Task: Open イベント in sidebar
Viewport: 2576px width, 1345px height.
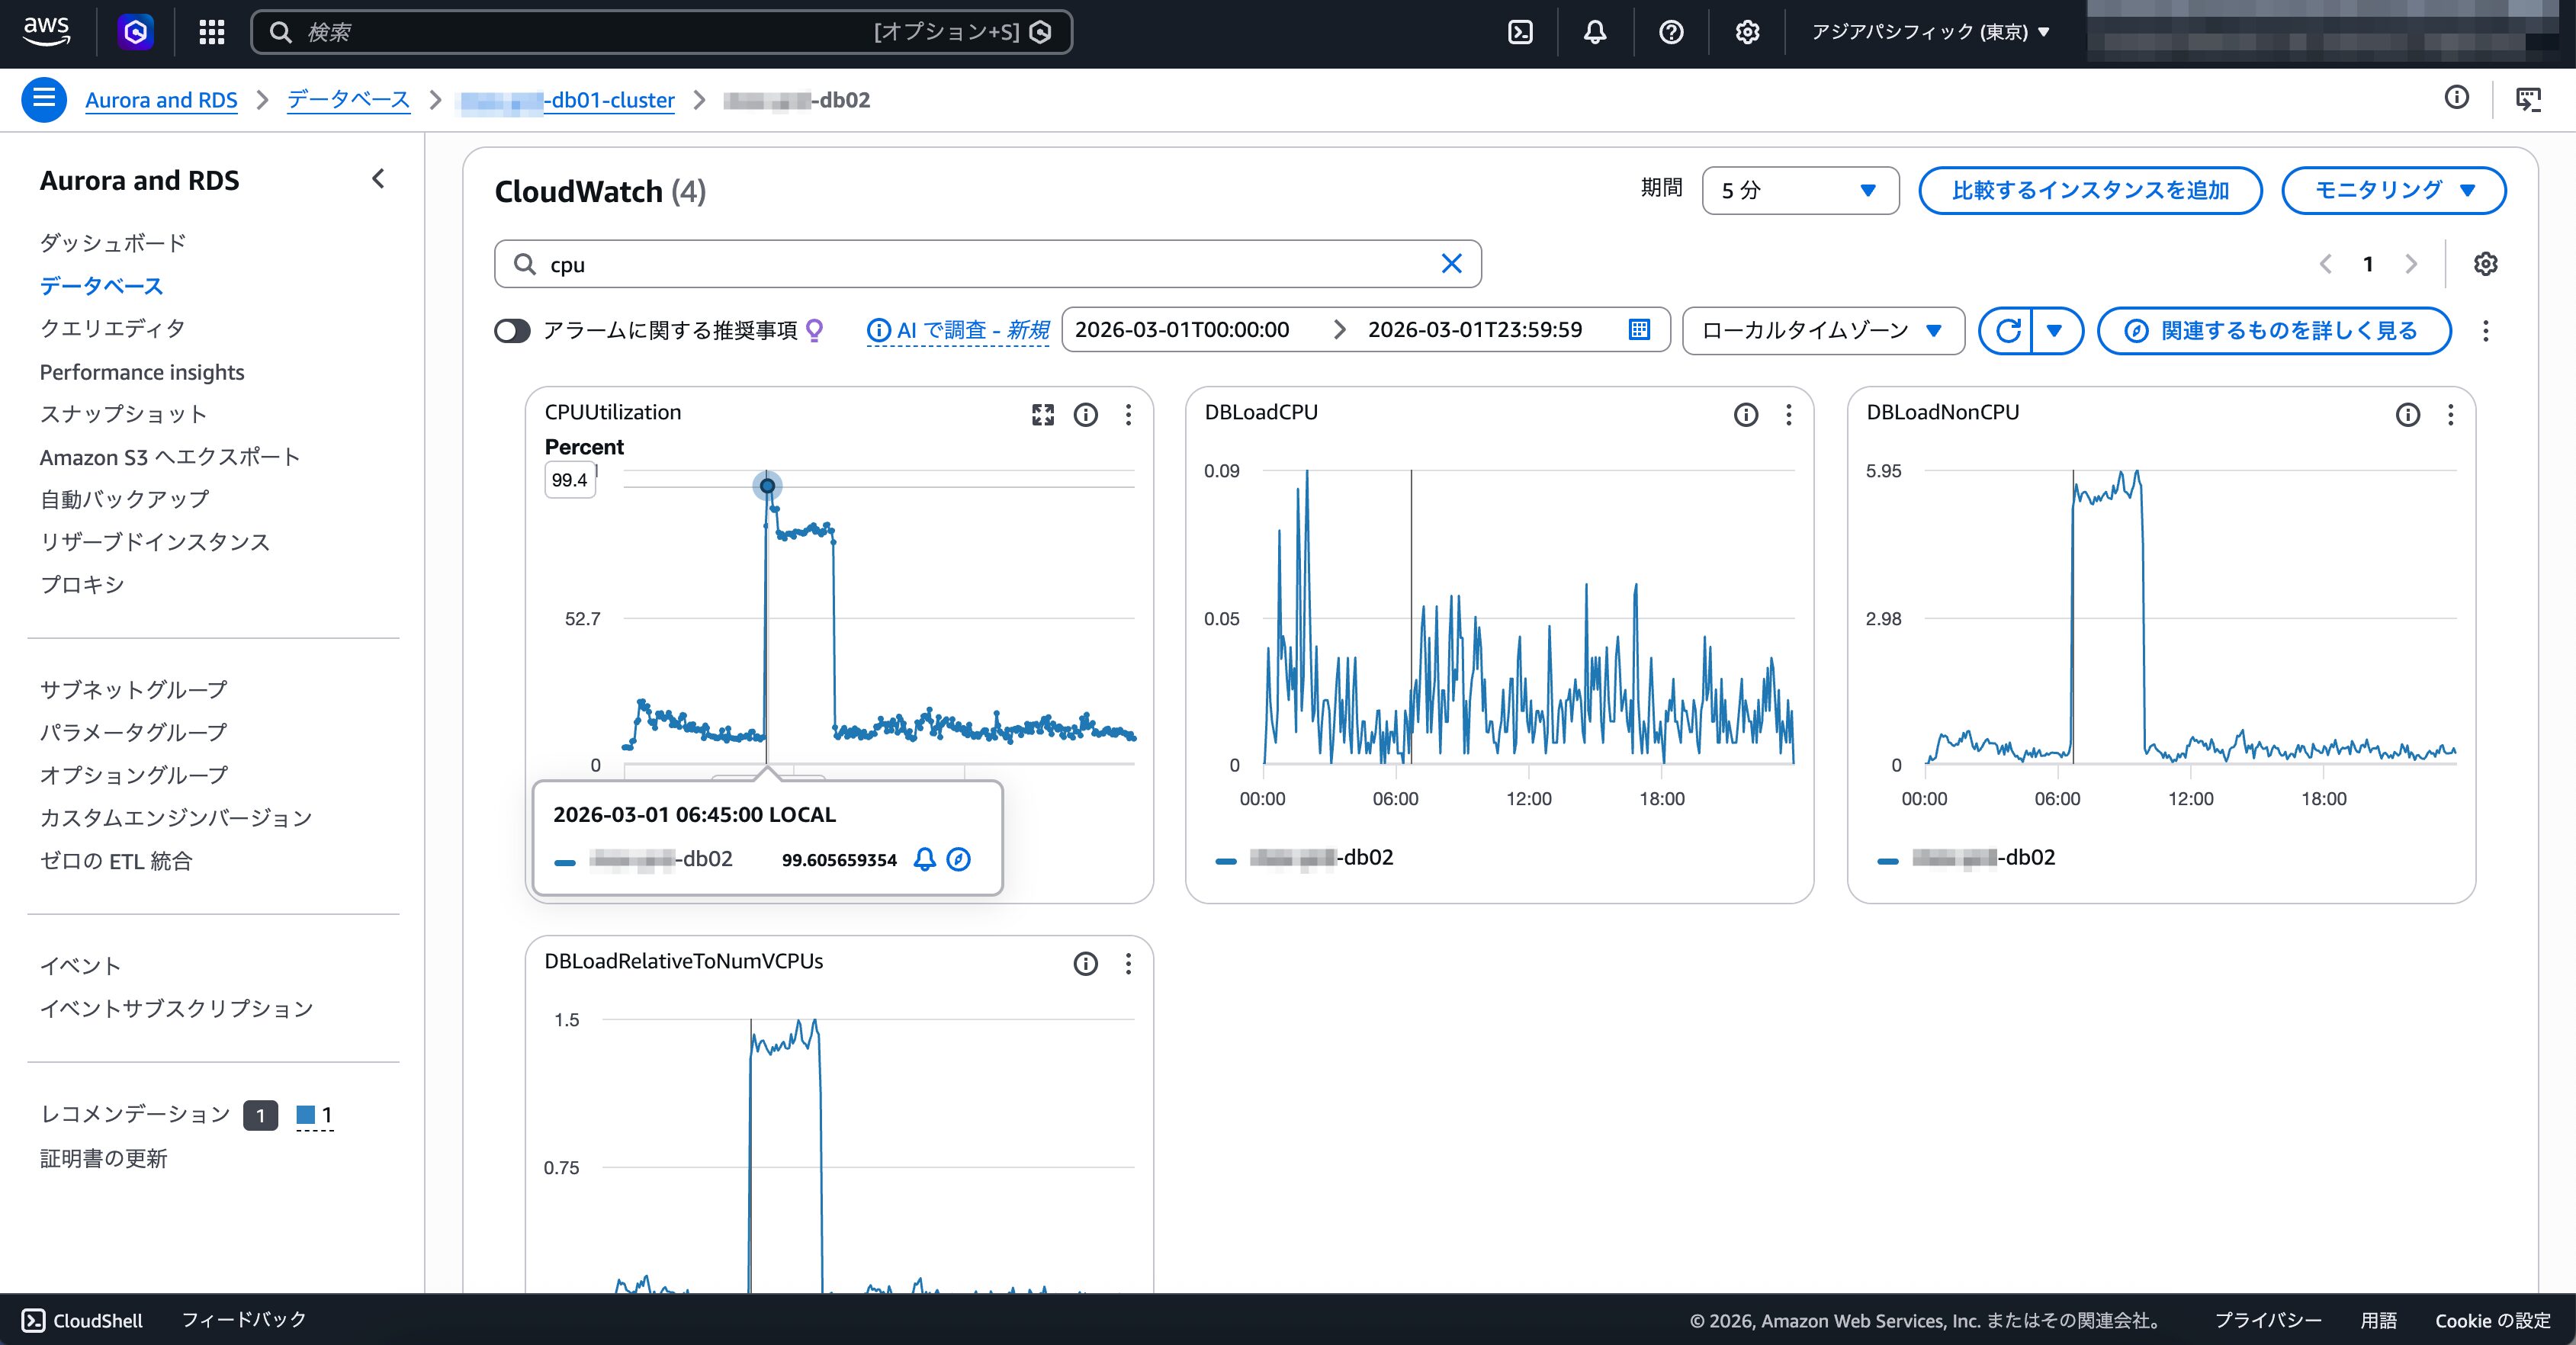Action: pyautogui.click(x=80, y=965)
